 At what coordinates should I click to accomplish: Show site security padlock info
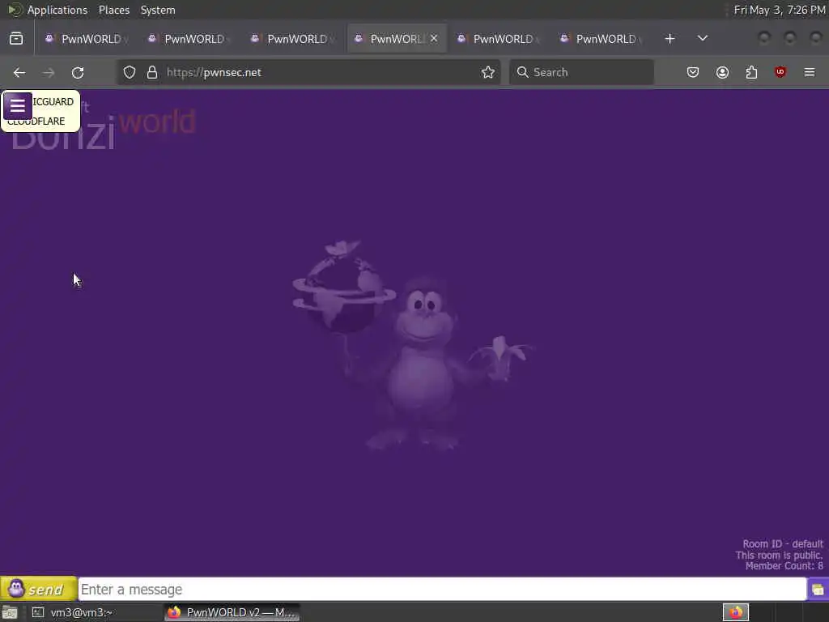152,72
